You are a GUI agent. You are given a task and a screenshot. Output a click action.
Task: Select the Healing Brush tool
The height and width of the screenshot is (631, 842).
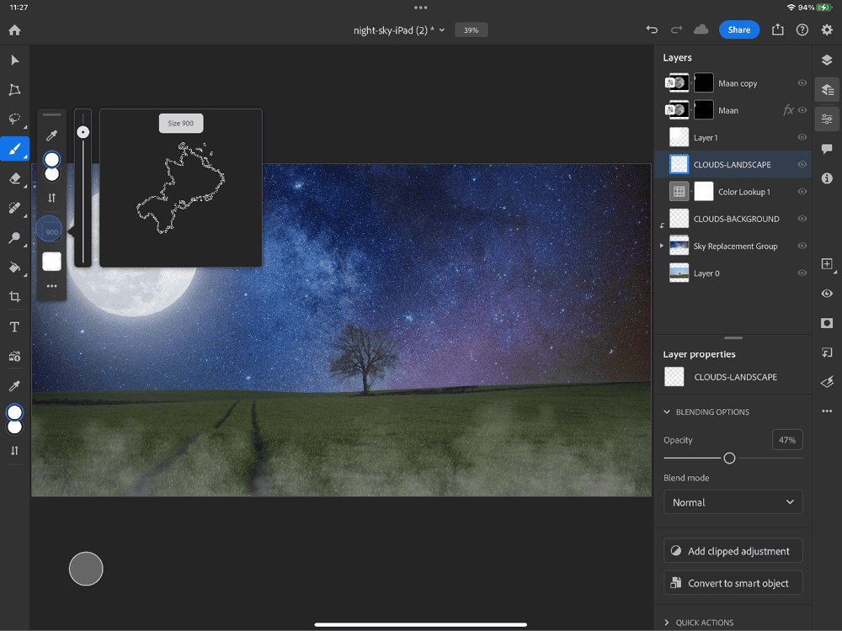point(14,208)
